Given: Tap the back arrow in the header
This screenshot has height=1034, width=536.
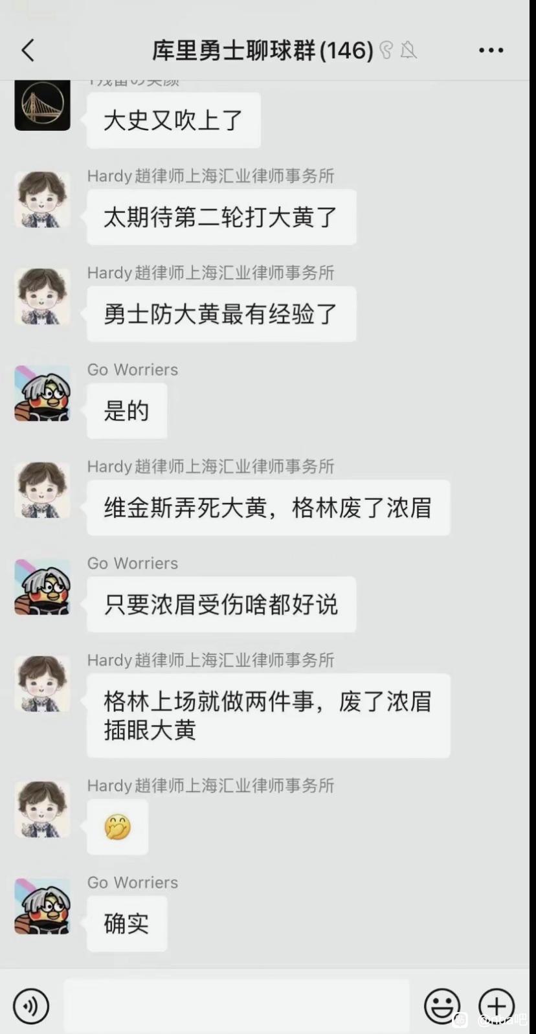Looking at the screenshot, I should tap(28, 50).
